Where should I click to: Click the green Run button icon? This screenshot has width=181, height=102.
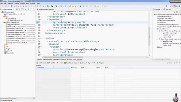click(x=48, y=6)
